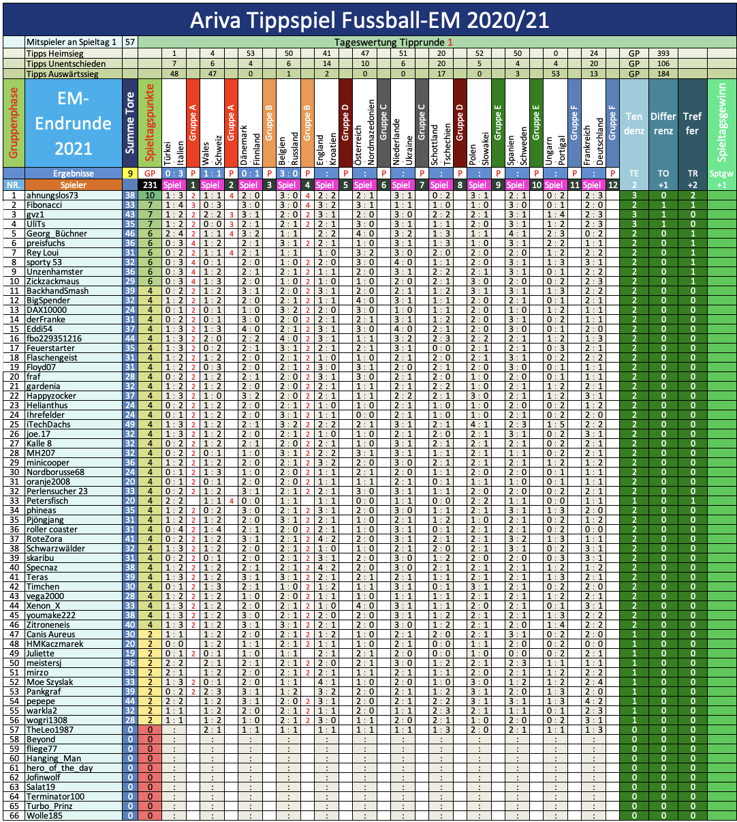Click the Tendenz column header

tap(634, 123)
